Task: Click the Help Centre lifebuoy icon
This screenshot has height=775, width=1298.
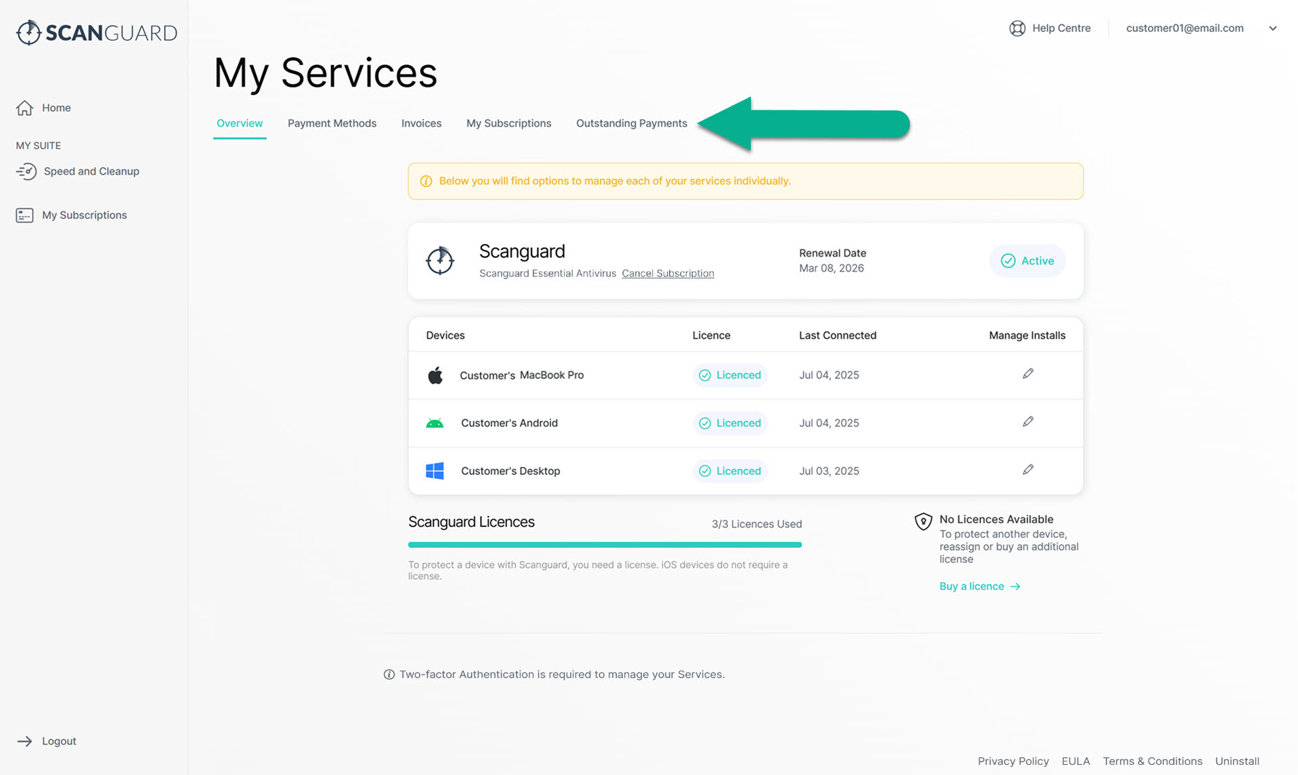Action: (1016, 28)
